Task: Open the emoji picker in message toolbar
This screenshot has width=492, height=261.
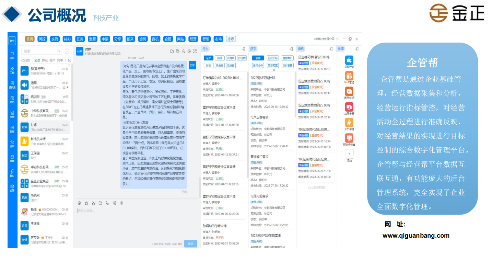Action: tap(79, 203)
